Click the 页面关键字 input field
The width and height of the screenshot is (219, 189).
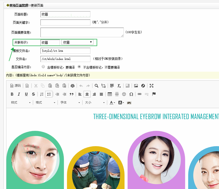click(65, 22)
